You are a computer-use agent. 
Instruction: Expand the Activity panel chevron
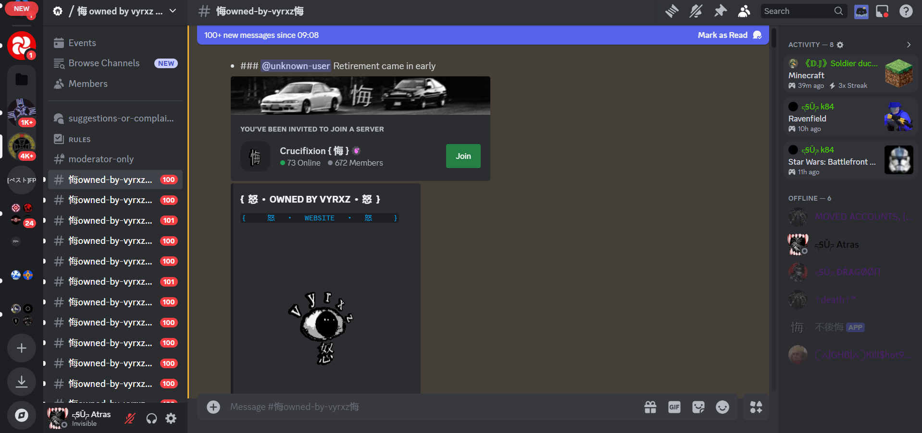[908, 45]
